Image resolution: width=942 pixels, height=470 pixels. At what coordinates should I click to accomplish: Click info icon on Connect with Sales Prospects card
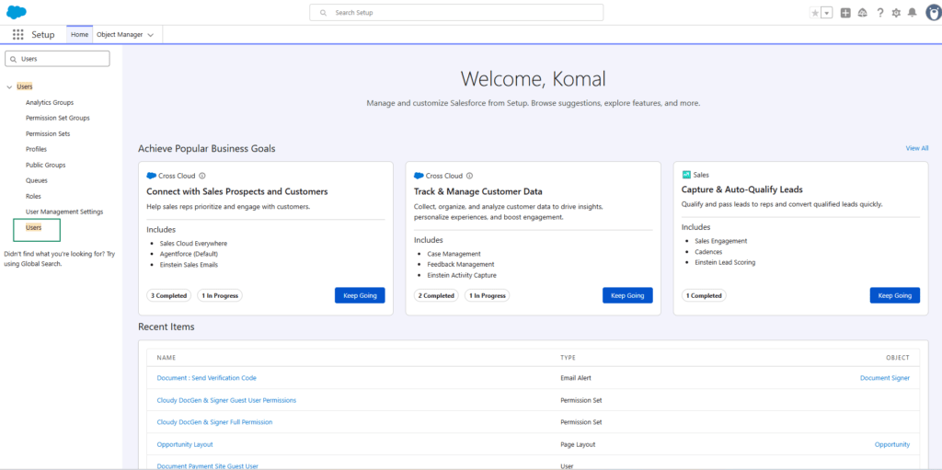point(201,176)
